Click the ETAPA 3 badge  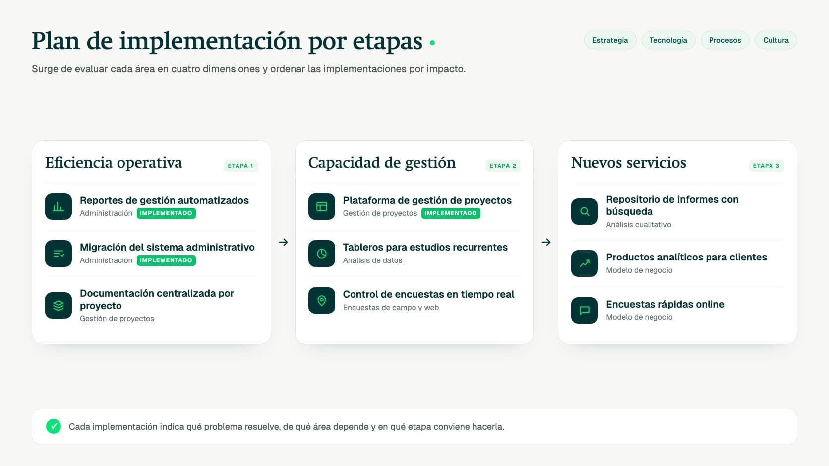coord(766,166)
